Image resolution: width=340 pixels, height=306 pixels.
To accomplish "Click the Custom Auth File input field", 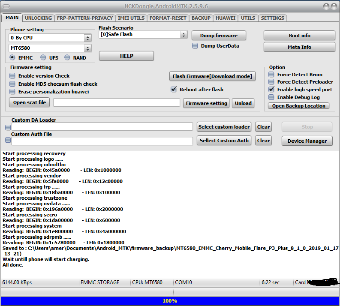I will tap(102, 141).
